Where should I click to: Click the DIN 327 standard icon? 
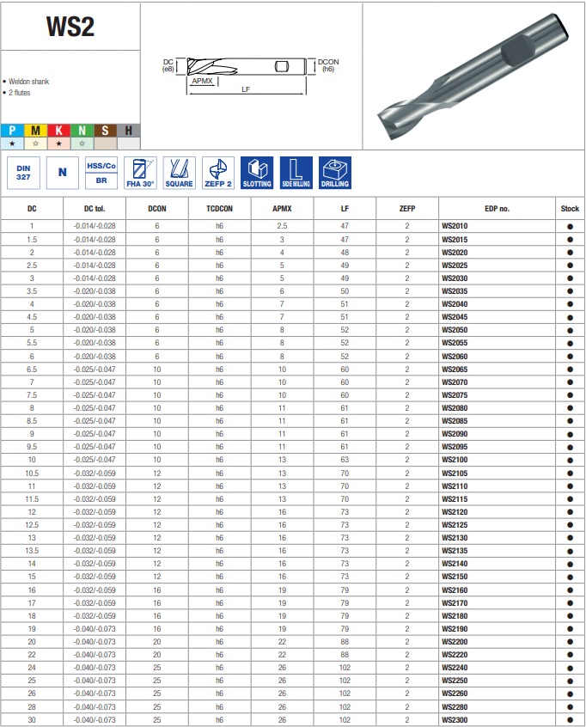coord(23,173)
